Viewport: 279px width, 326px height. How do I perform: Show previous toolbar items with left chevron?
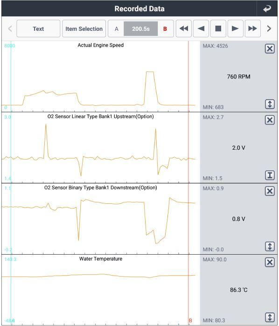pos(10,28)
